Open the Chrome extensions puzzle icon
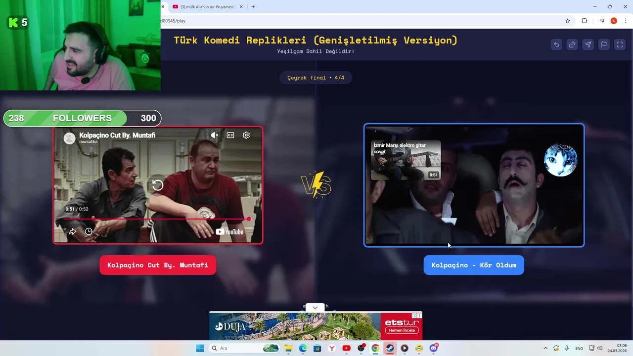The height and width of the screenshot is (356, 633). [585, 21]
